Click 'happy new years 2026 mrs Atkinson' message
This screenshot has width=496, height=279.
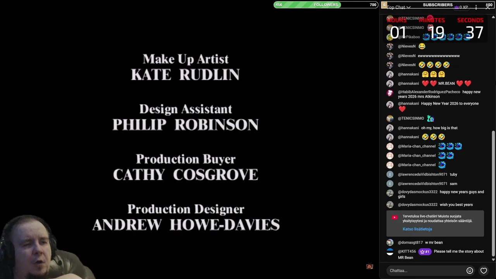coord(439,94)
